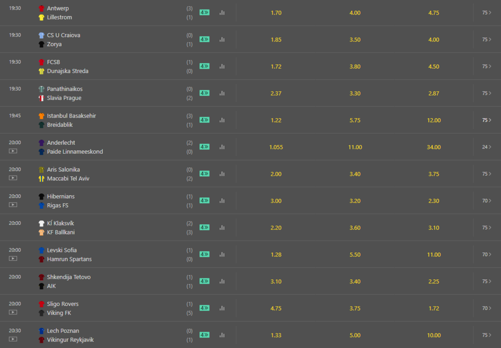Click green 4» badge on Levski Sofia match
The image size is (501, 348).
point(204,254)
